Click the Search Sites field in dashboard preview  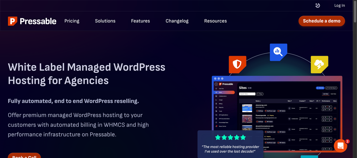point(247,94)
